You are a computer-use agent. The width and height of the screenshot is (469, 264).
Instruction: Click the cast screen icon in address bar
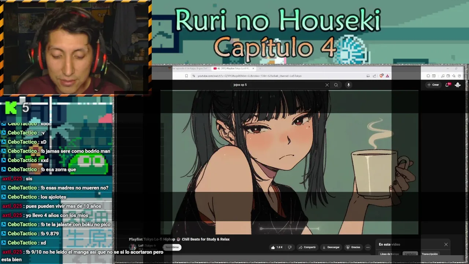(368, 76)
